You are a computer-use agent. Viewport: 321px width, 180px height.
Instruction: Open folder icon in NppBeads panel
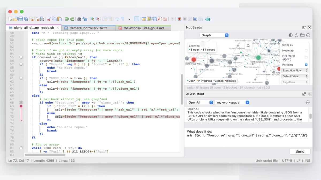coord(302,35)
